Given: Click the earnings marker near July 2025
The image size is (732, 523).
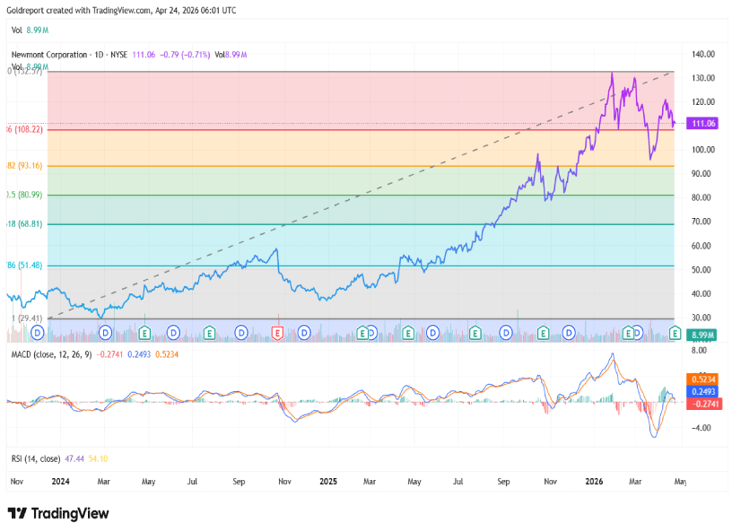Looking at the screenshot, I should point(475,333).
